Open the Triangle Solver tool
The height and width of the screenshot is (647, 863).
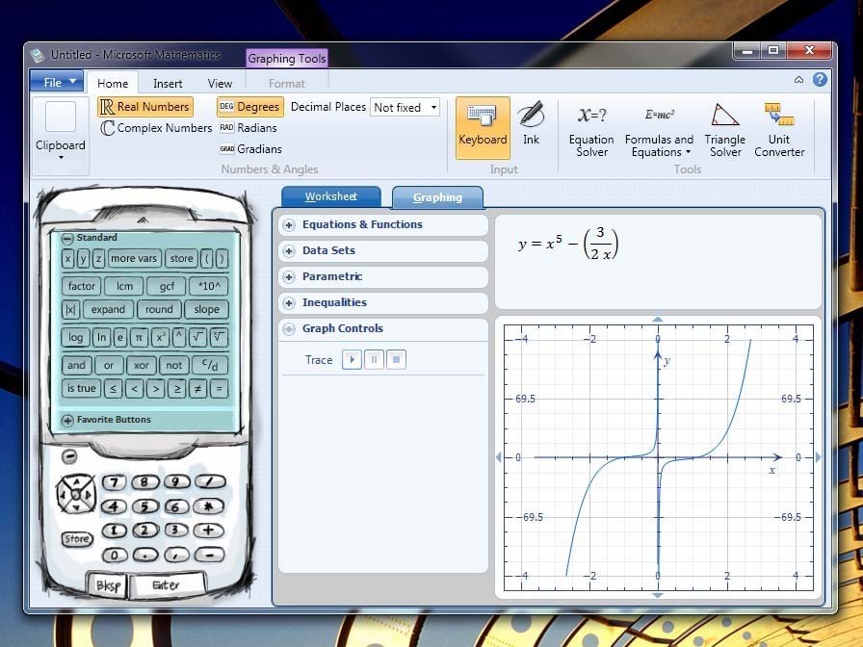[725, 130]
